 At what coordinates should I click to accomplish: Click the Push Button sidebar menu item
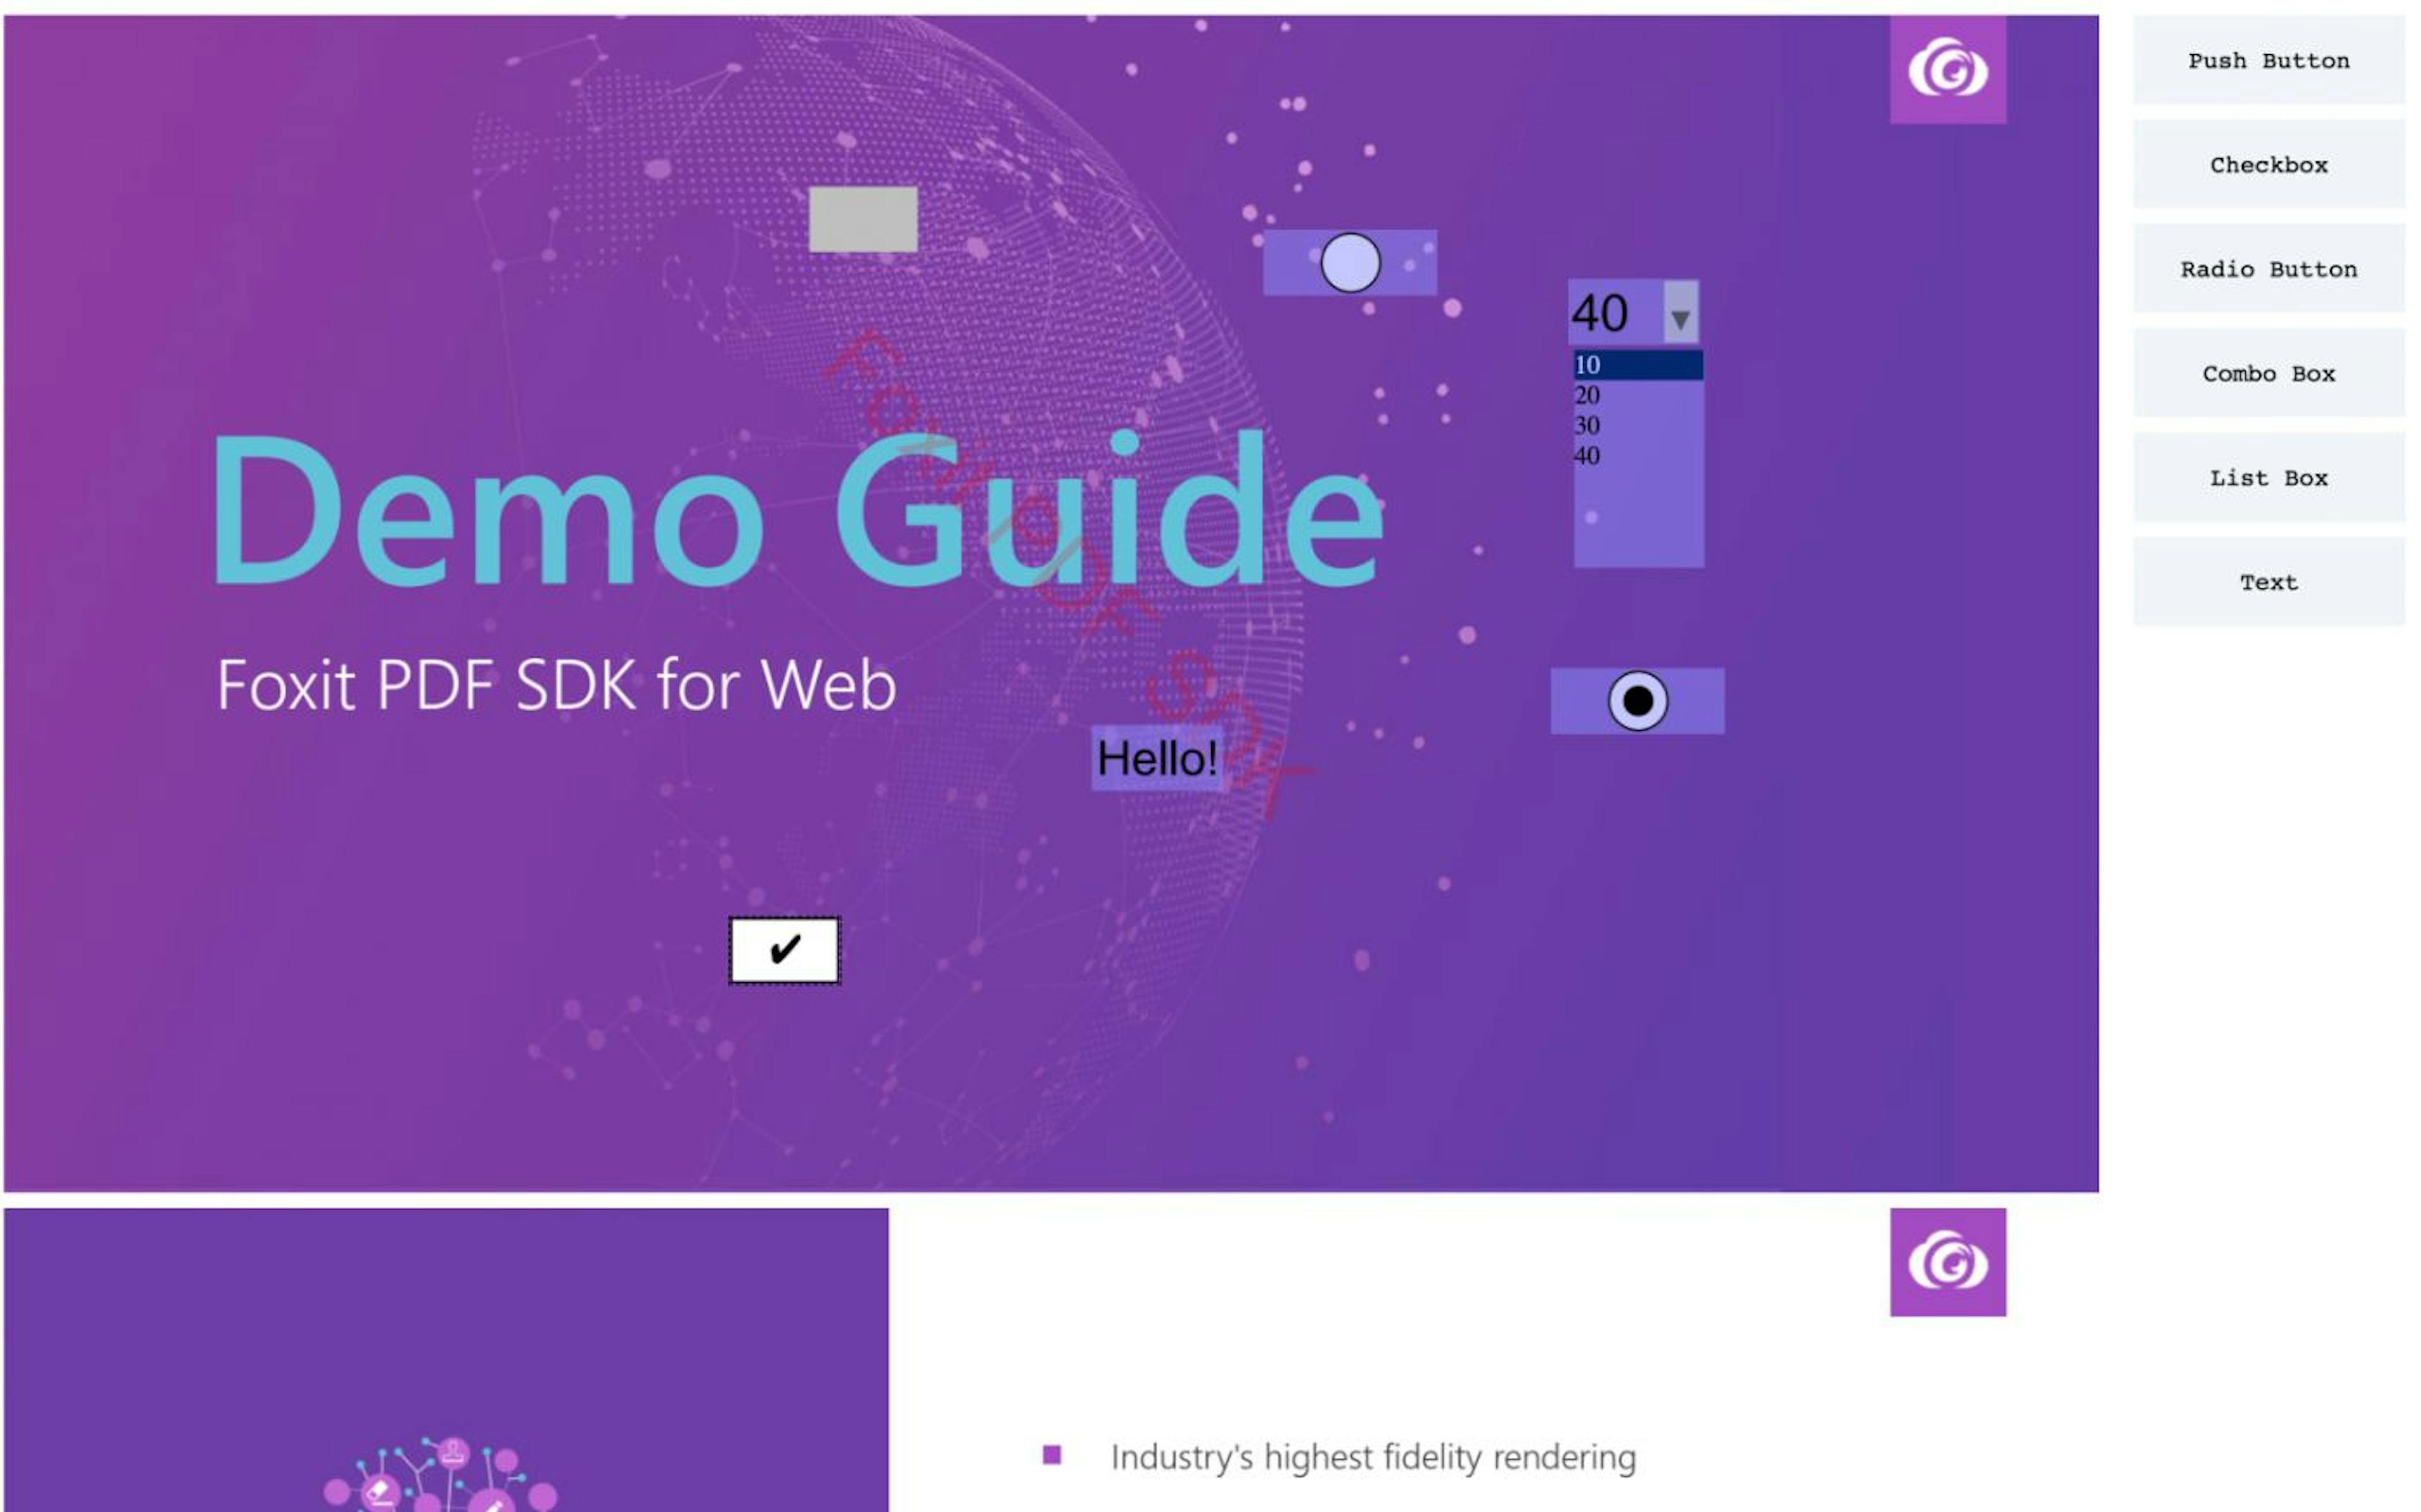pyautogui.click(x=2269, y=59)
